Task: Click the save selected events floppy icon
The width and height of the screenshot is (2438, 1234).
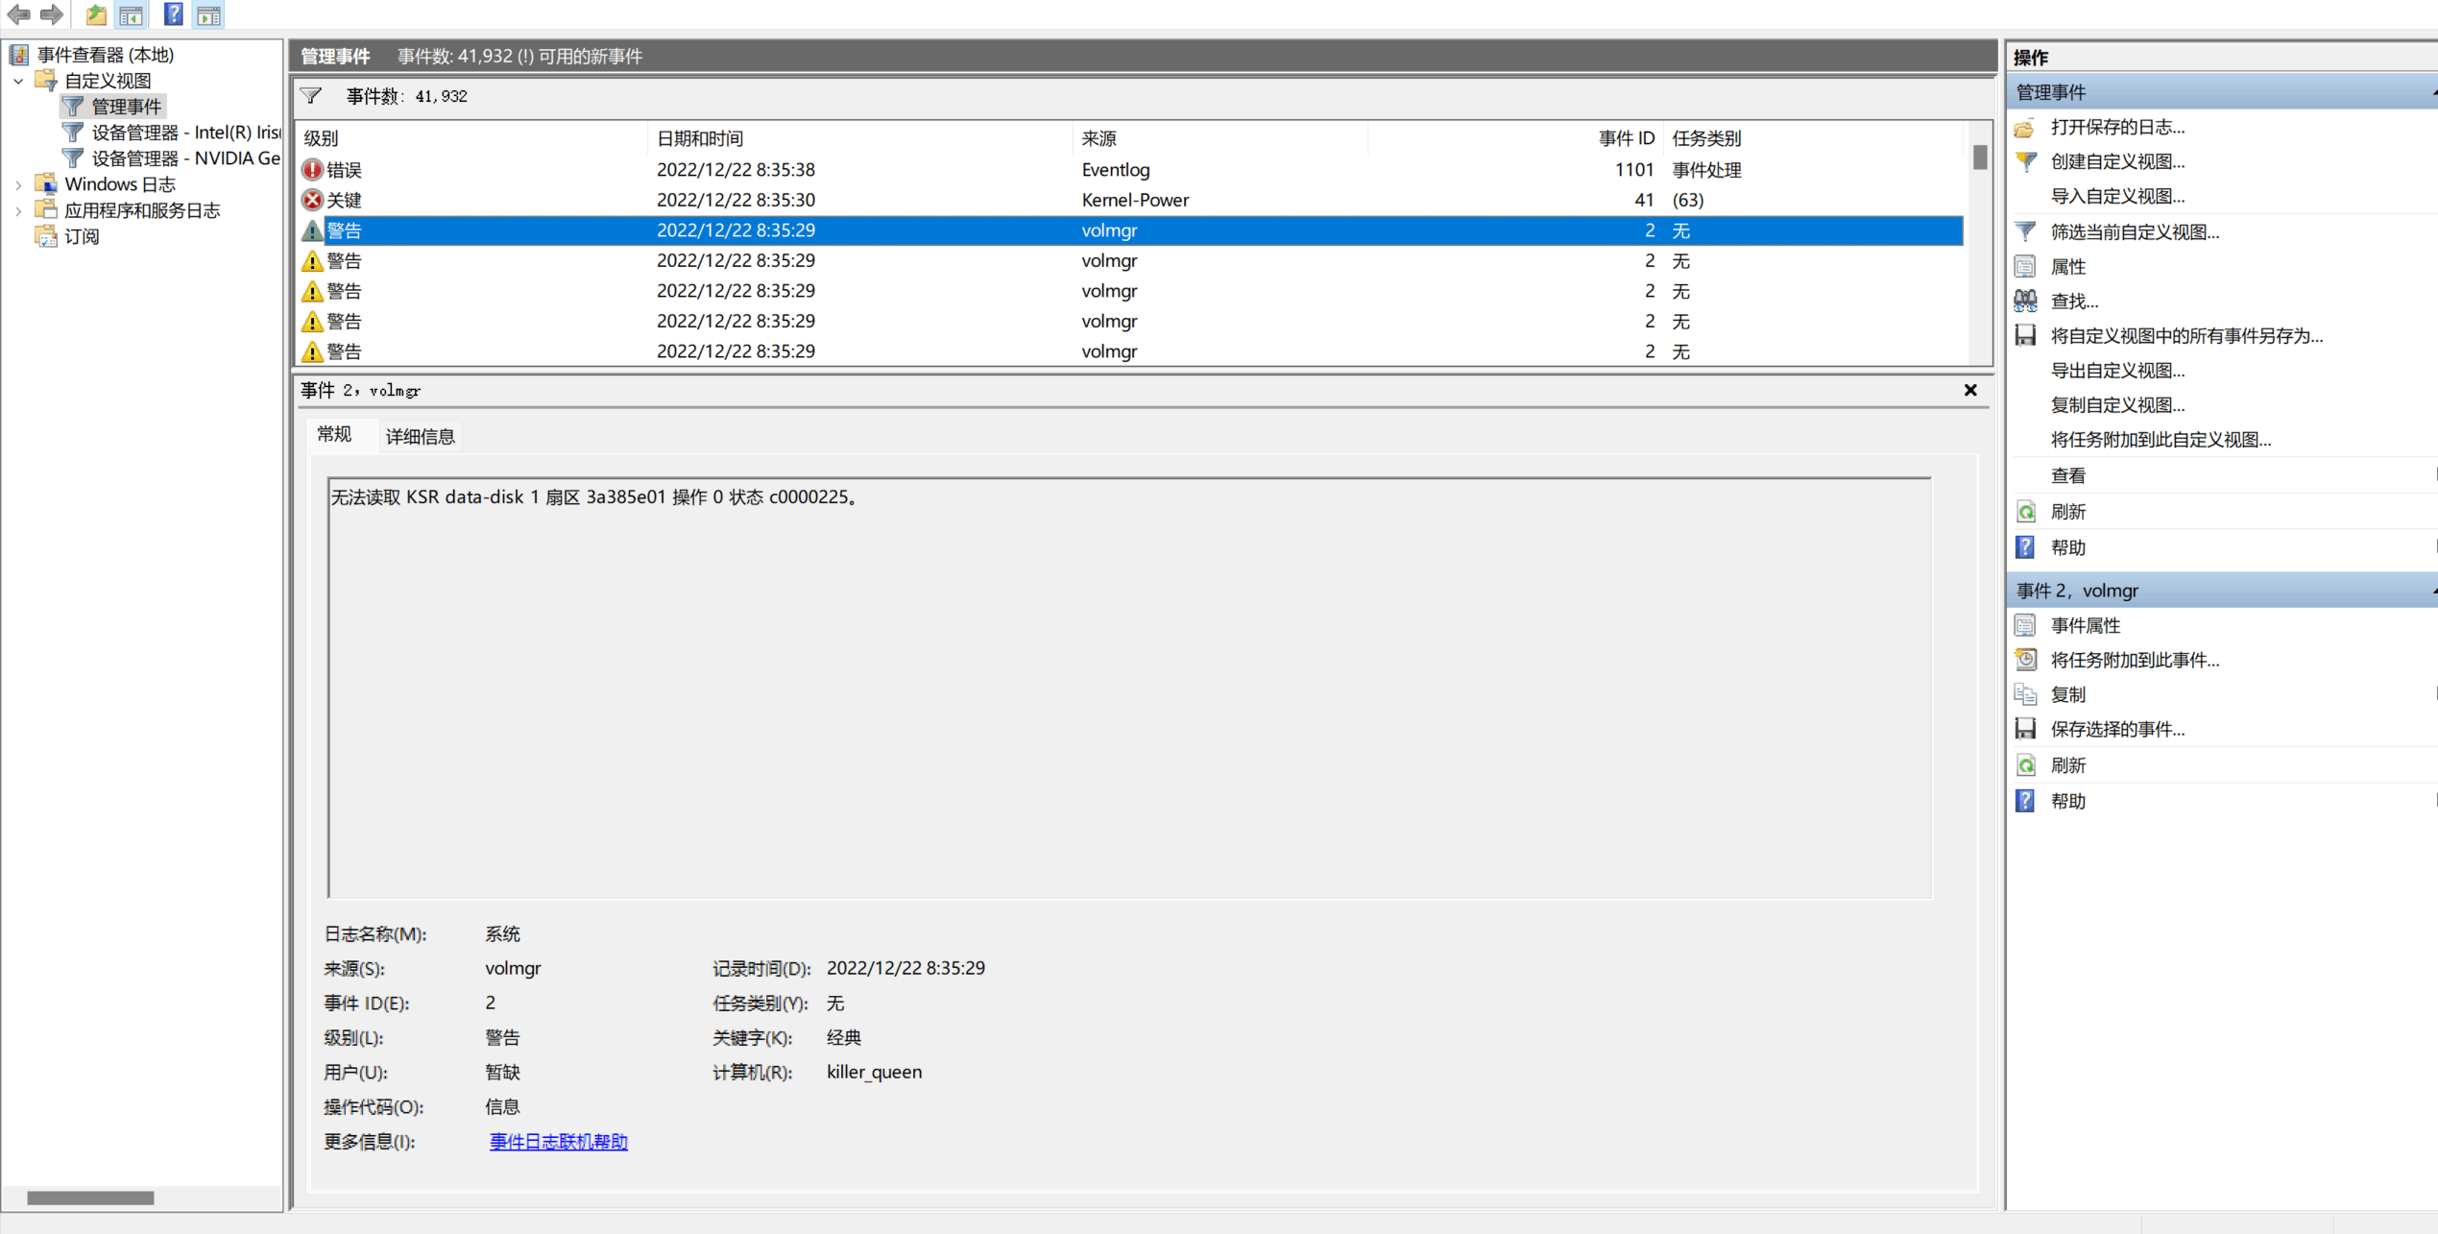Action: click(2025, 729)
